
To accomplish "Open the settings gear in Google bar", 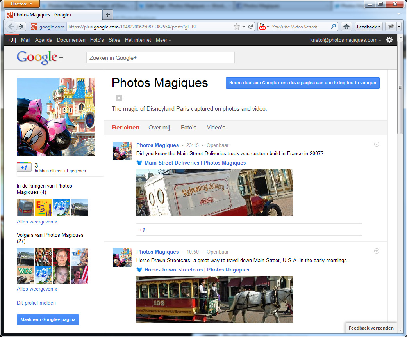I will (389, 40).
